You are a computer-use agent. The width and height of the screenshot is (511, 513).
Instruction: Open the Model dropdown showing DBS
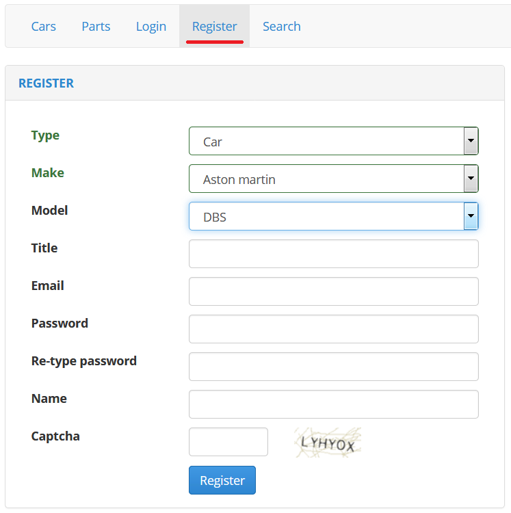click(x=334, y=216)
